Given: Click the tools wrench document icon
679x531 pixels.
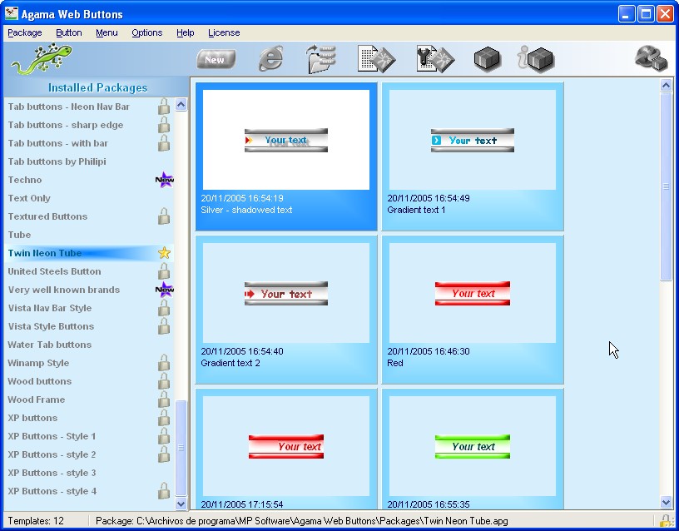Looking at the screenshot, I should tap(434, 58).
